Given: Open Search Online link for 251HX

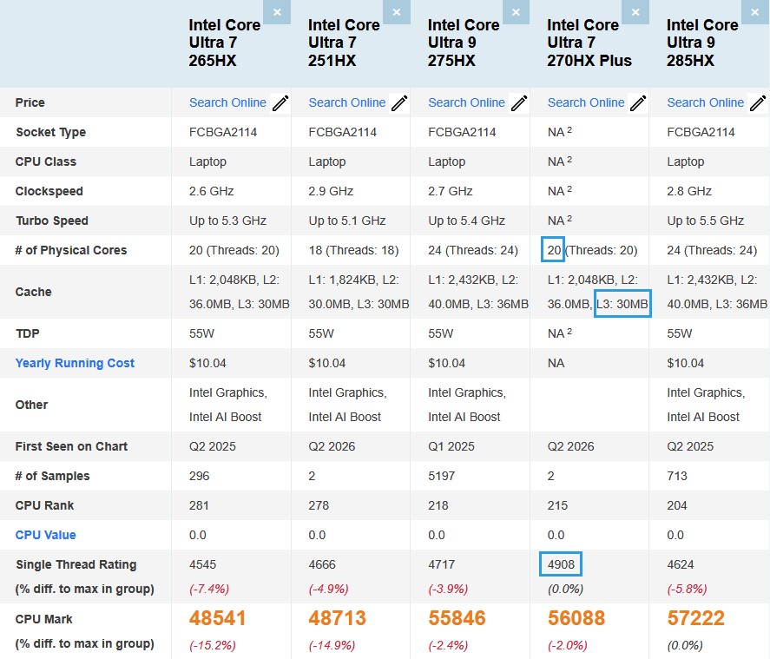Looking at the screenshot, I should (347, 102).
